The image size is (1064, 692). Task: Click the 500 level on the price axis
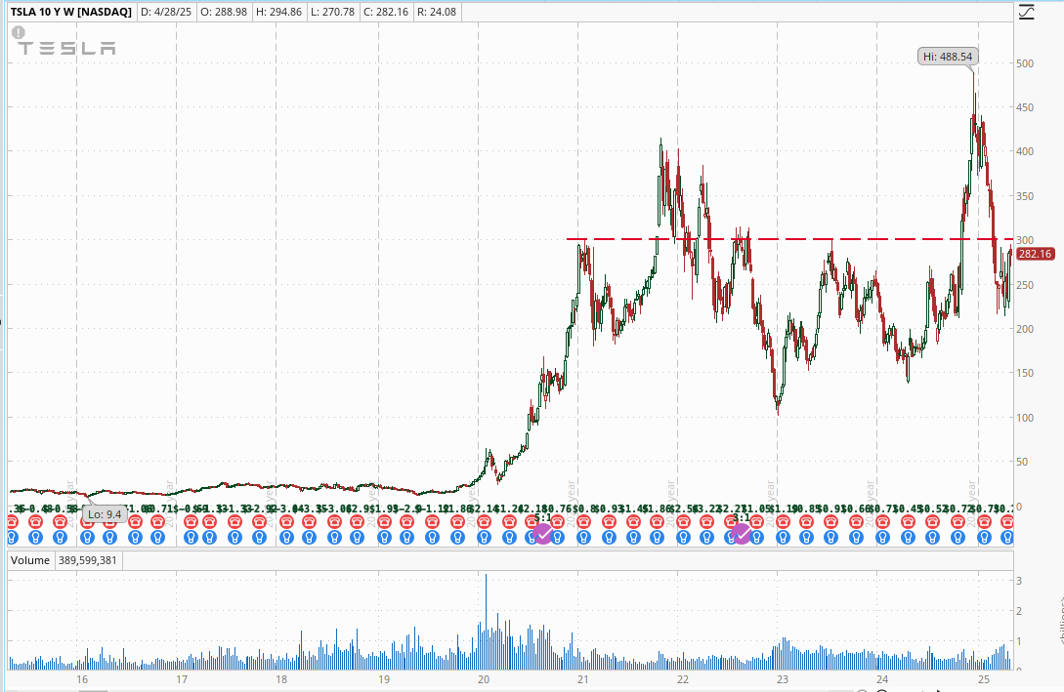[1025, 63]
